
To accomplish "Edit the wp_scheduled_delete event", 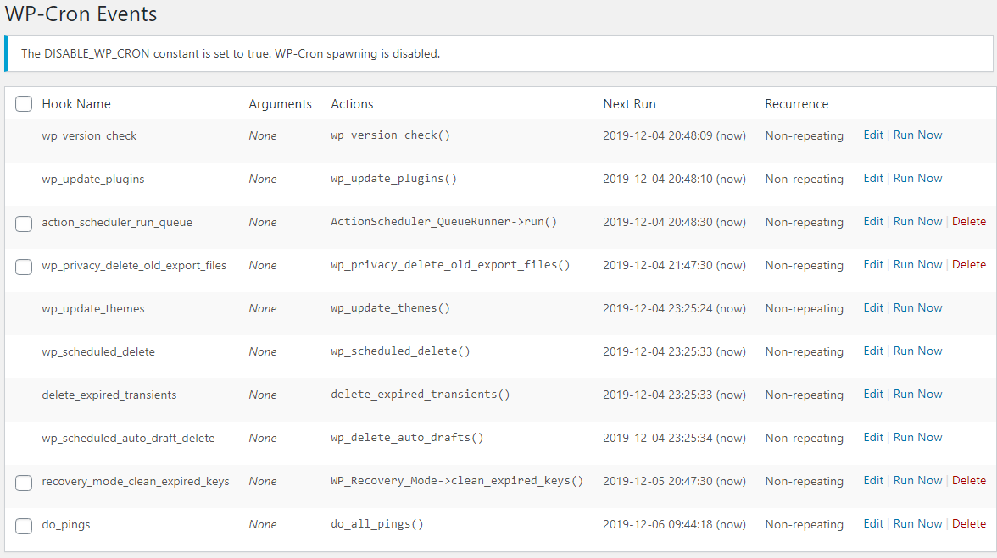I will coord(873,351).
